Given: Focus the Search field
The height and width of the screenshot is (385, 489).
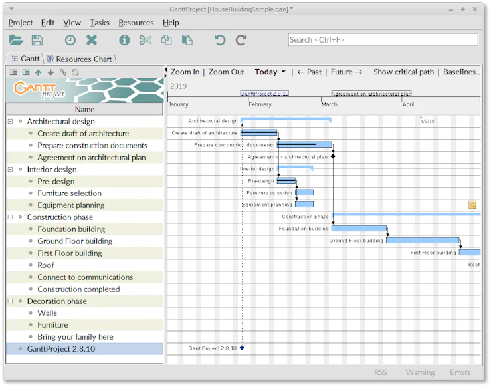Looking at the screenshot, I should [383, 40].
